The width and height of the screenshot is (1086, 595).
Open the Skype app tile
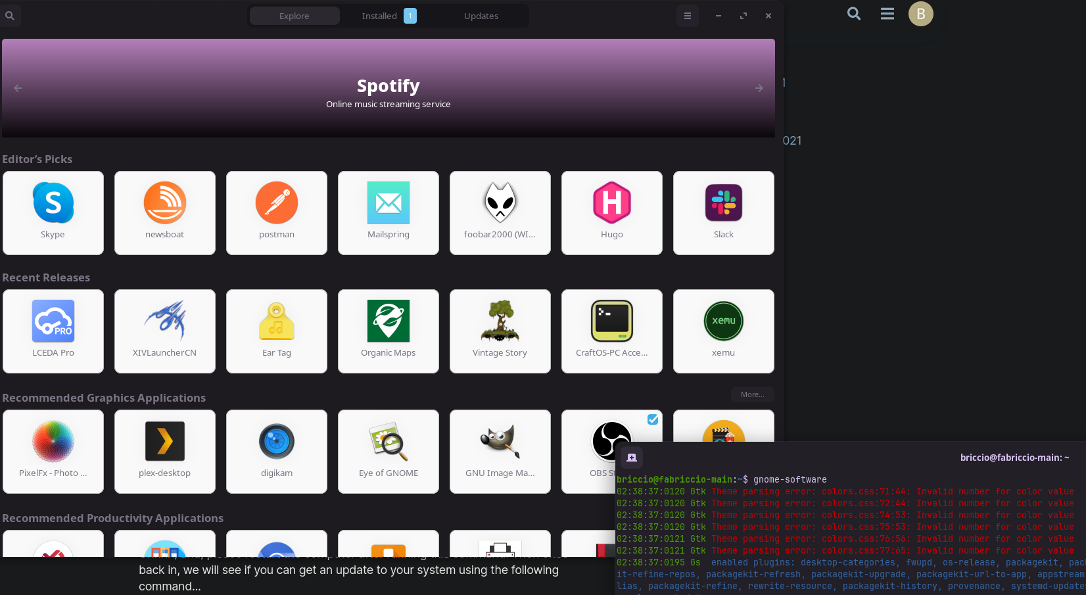(x=53, y=213)
